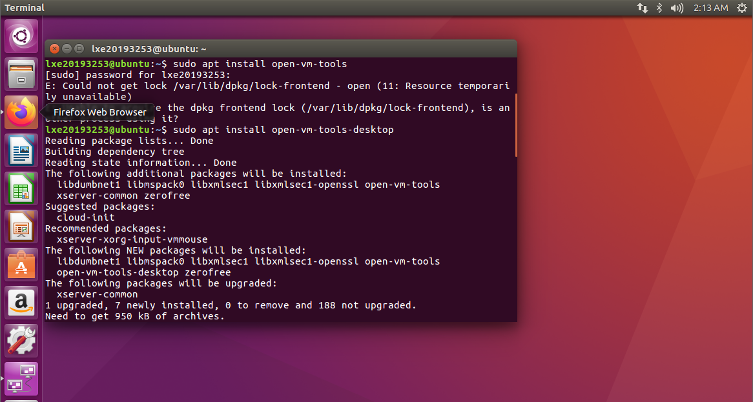Open the sound volume indicator

tap(677, 8)
